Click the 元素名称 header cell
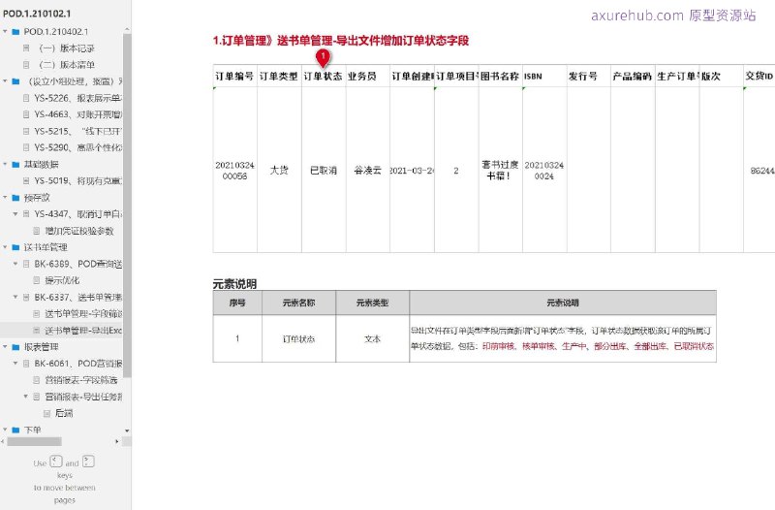The height and width of the screenshot is (510, 775). [x=298, y=303]
